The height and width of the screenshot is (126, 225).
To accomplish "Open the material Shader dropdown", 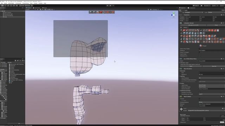I will point(206,111).
